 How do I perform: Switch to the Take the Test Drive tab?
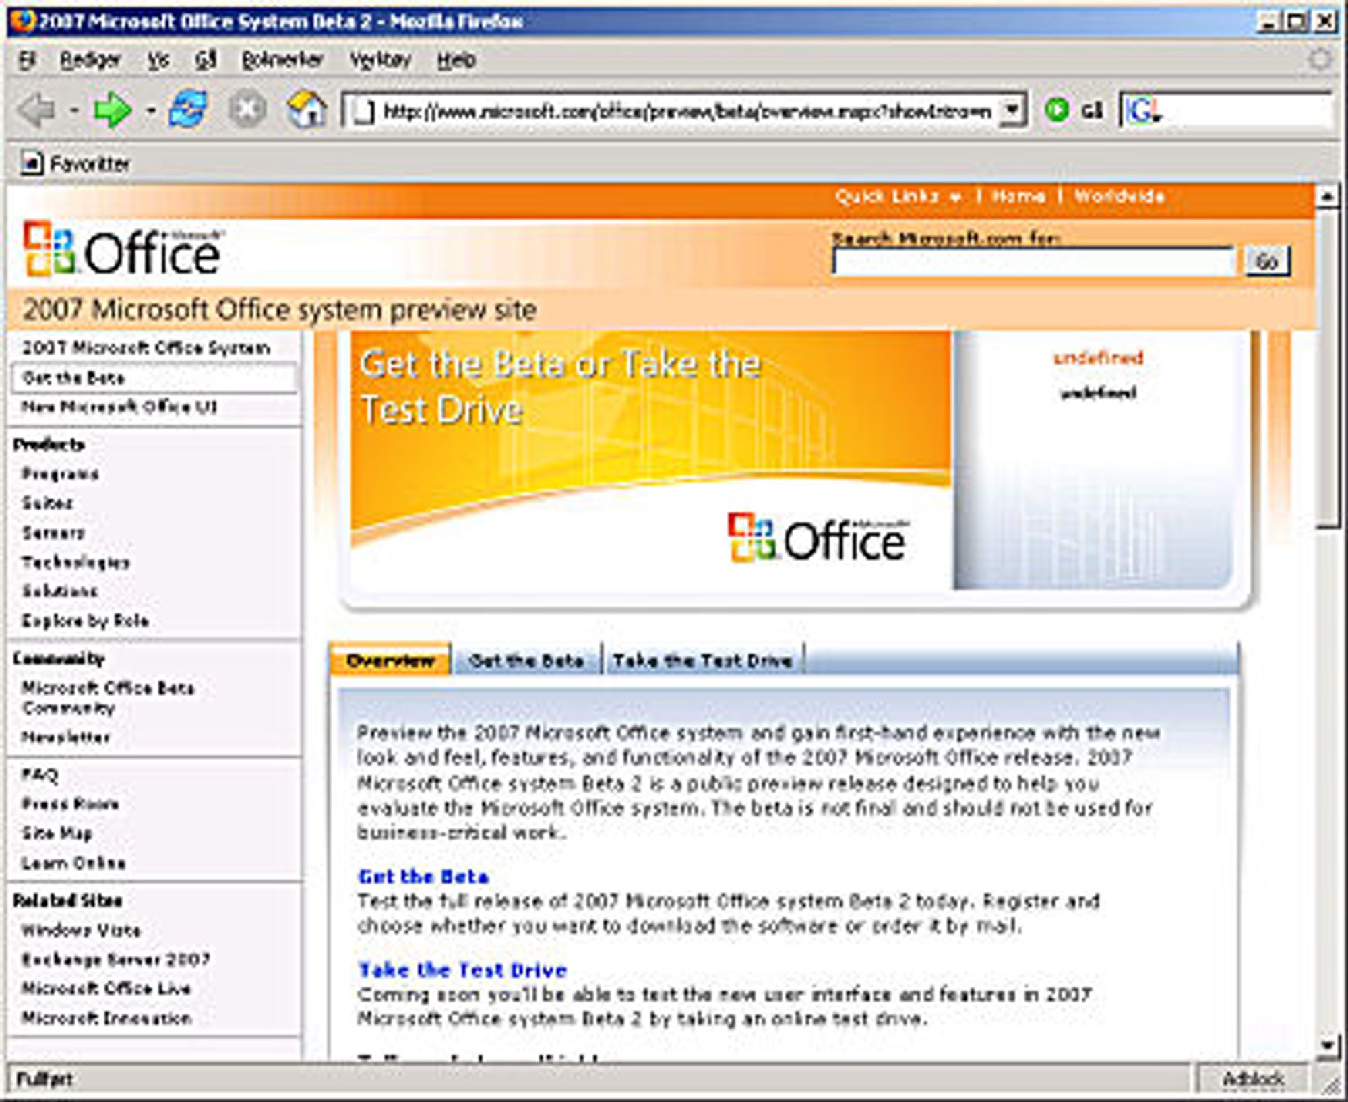(x=703, y=661)
